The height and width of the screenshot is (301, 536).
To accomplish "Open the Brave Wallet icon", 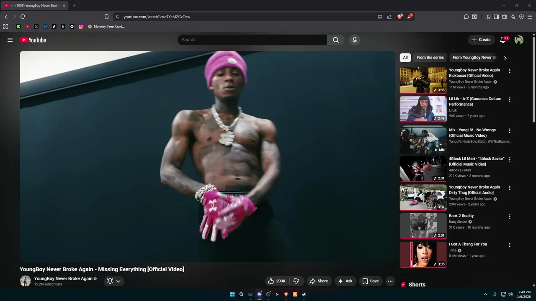I will pos(505,17).
